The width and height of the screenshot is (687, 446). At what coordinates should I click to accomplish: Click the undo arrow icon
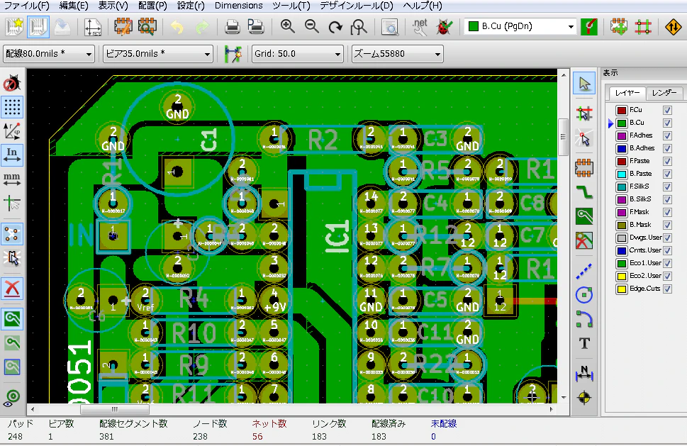177,27
